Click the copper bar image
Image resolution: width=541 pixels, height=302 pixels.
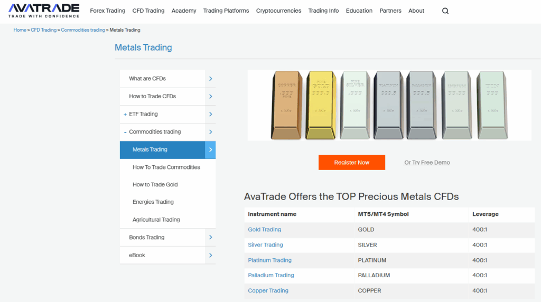[x=287, y=105]
